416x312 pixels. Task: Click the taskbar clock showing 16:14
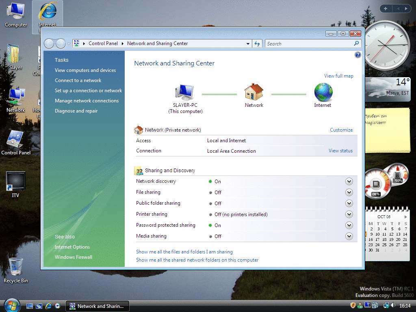pos(405,305)
